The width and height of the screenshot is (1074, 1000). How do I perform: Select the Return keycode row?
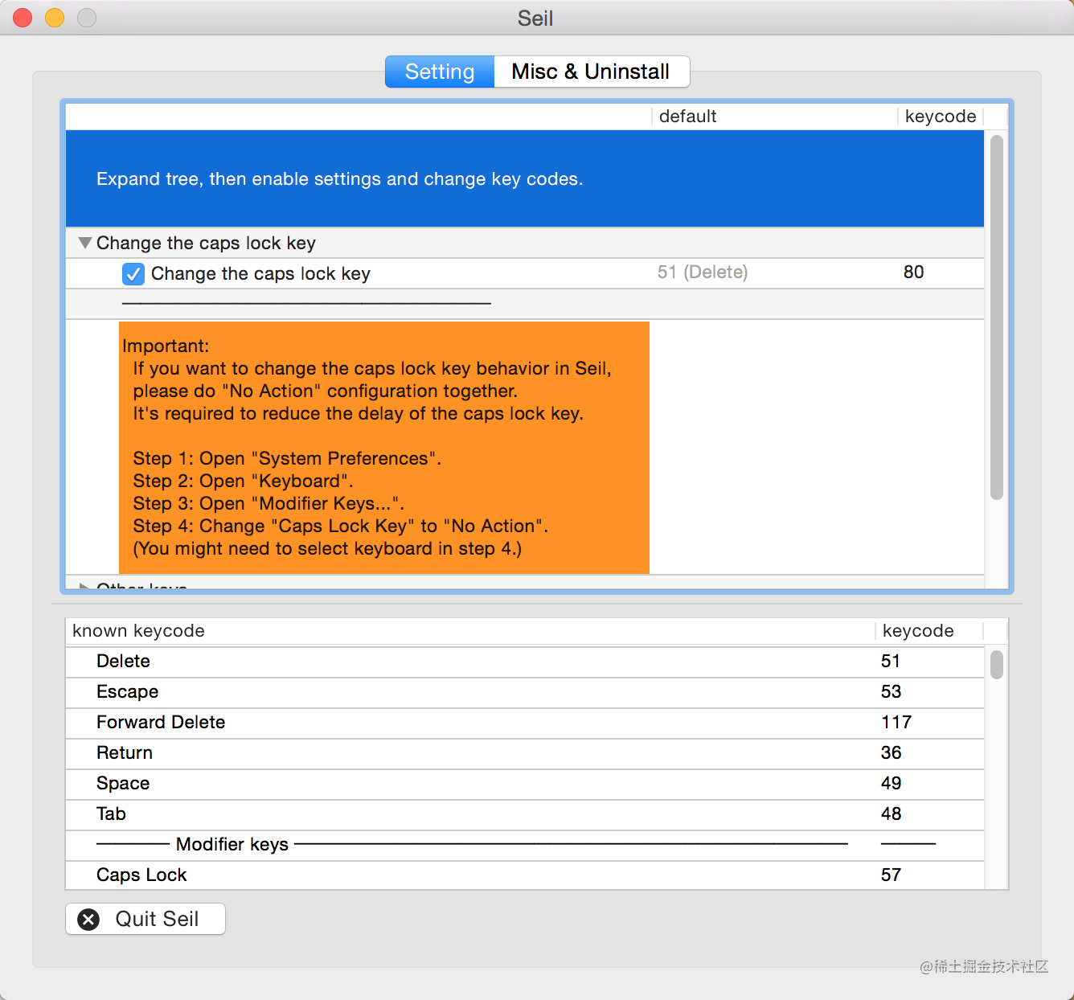[x=525, y=753]
